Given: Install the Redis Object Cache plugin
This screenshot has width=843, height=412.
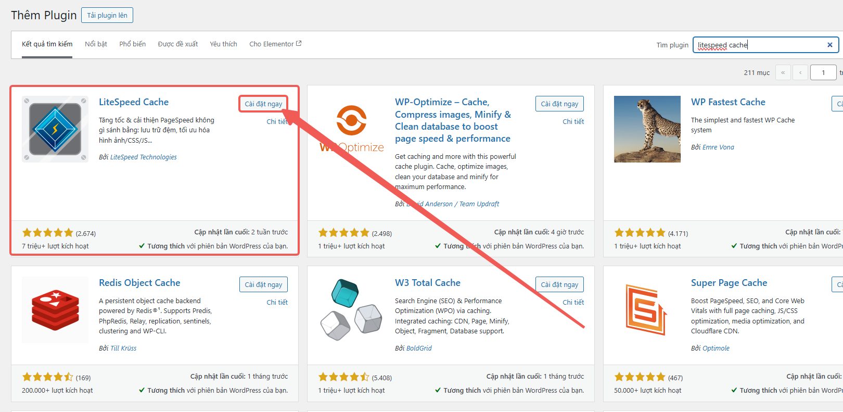Looking at the screenshot, I should tap(263, 284).
